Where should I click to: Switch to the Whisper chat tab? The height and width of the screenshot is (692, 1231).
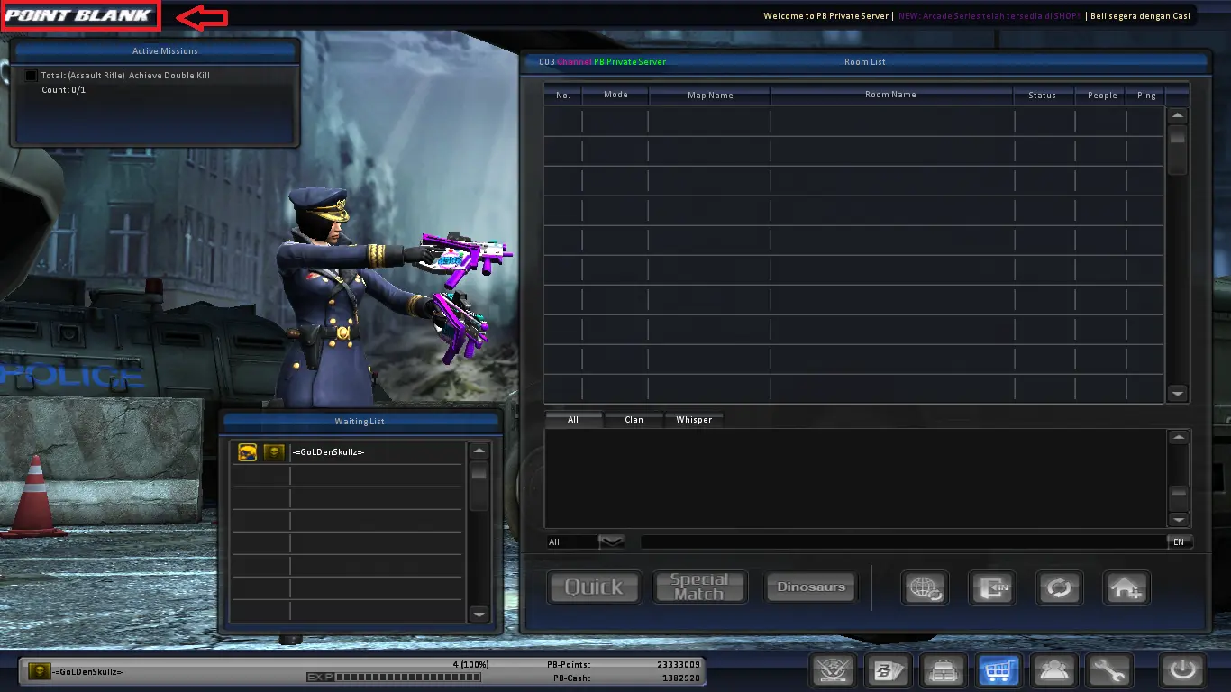(694, 420)
